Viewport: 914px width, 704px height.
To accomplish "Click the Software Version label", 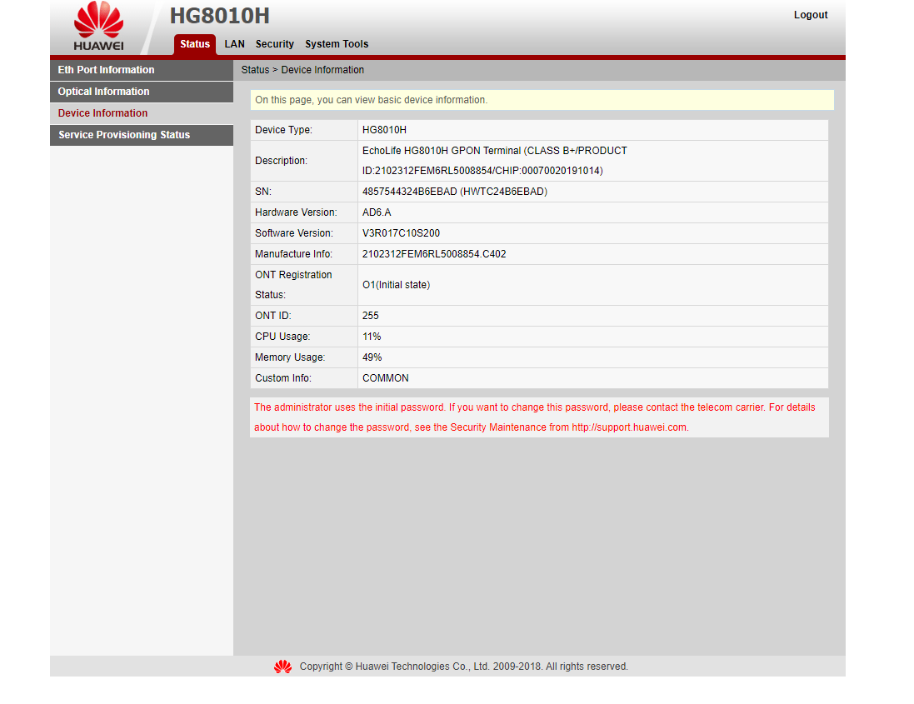I will tap(294, 233).
